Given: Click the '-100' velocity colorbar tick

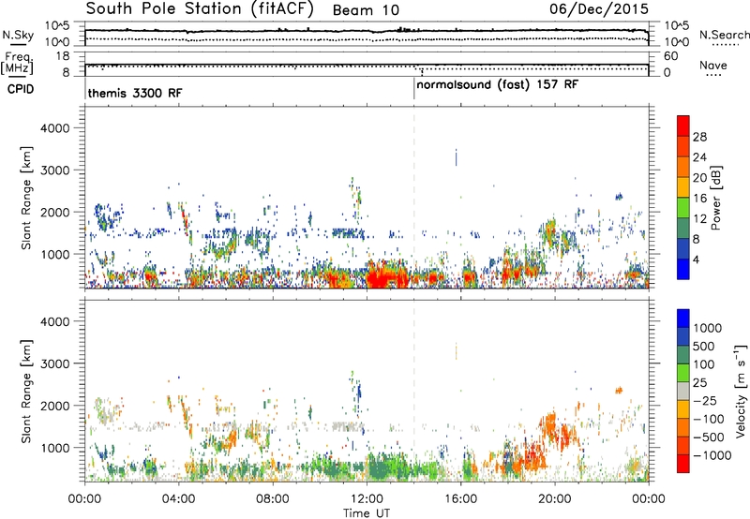Looking at the screenshot, I should point(708,419).
